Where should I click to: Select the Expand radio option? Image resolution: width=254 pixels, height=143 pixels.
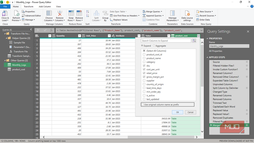(x=142, y=46)
